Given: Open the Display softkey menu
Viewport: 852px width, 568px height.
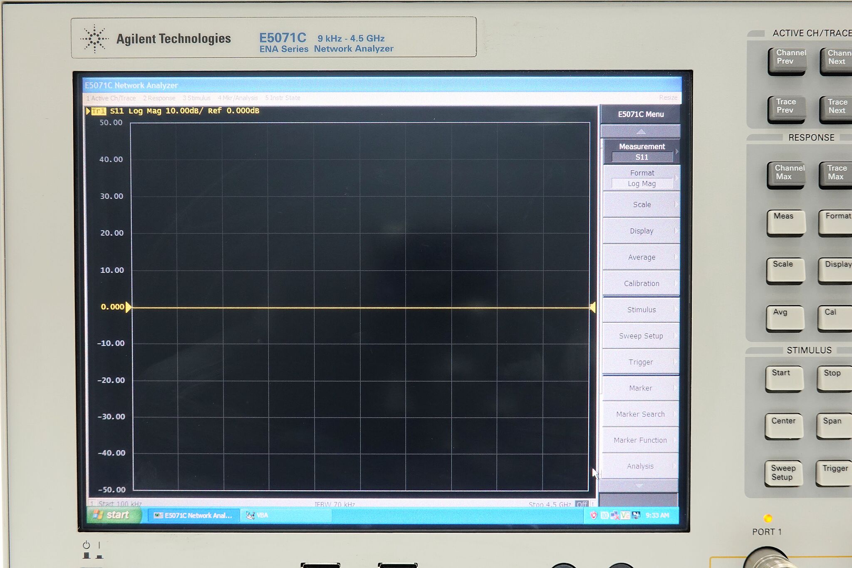Looking at the screenshot, I should click(x=641, y=231).
